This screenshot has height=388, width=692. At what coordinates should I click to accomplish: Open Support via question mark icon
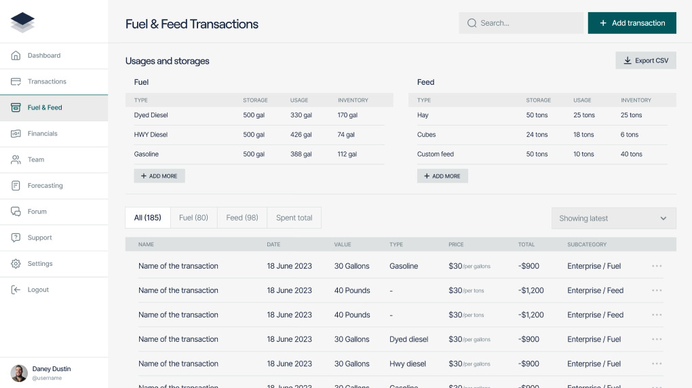tap(16, 237)
